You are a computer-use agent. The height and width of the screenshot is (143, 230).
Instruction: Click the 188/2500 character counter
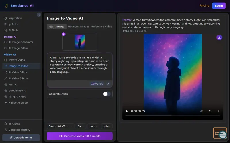(x=97, y=84)
